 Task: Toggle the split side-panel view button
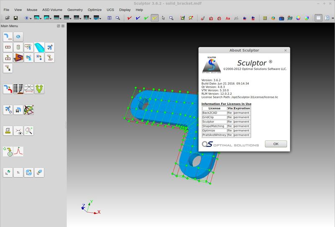[327, 18]
